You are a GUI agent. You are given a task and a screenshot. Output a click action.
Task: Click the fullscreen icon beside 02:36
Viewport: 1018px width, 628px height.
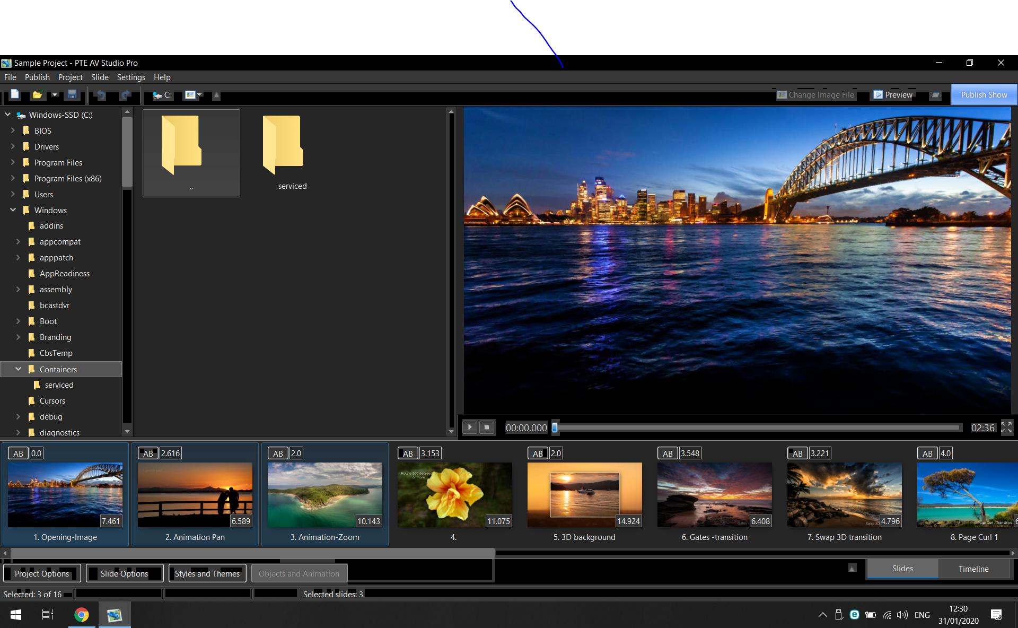(1006, 428)
